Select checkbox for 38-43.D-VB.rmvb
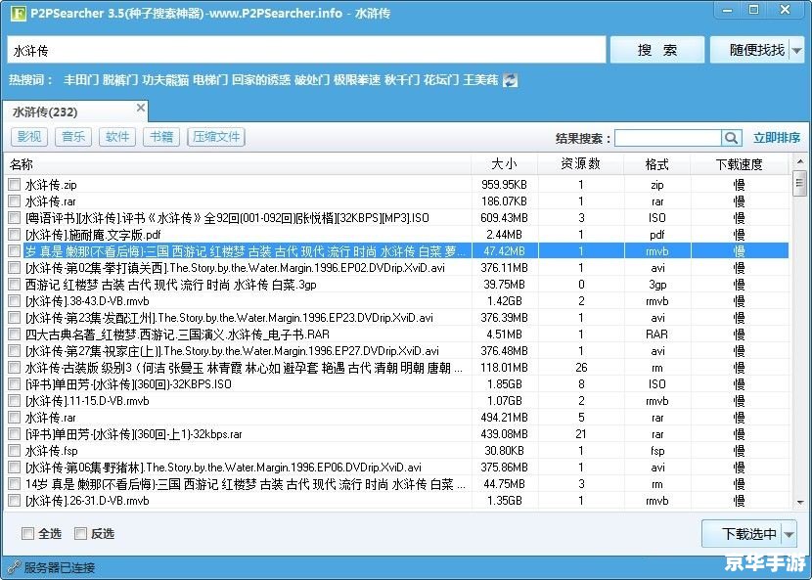This screenshot has width=812, height=580. click(15, 301)
